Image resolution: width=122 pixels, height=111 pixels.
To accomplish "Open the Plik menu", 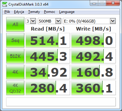I will (x=7, y=12).
